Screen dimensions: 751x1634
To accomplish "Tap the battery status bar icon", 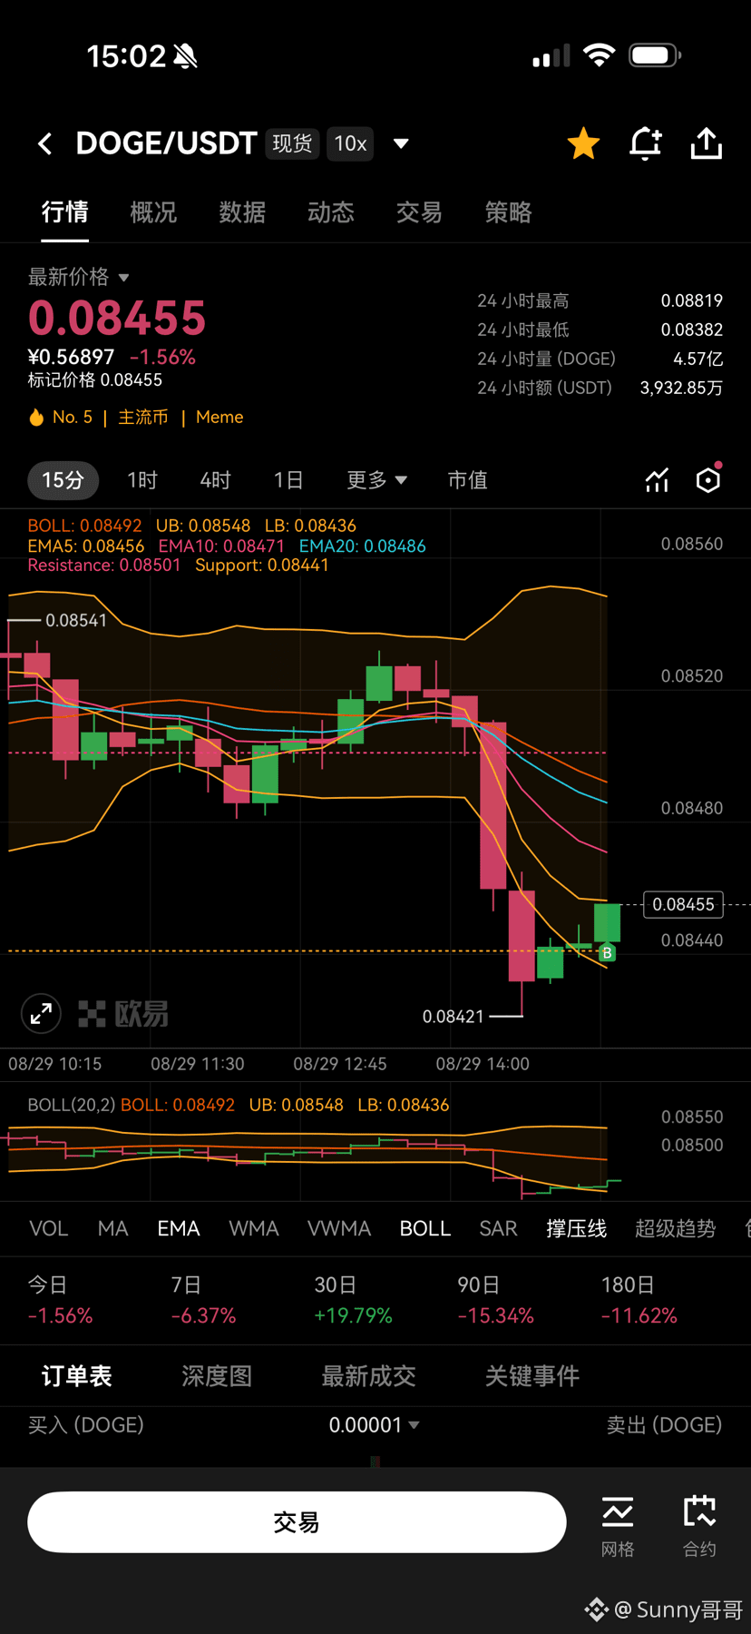I will click(655, 55).
